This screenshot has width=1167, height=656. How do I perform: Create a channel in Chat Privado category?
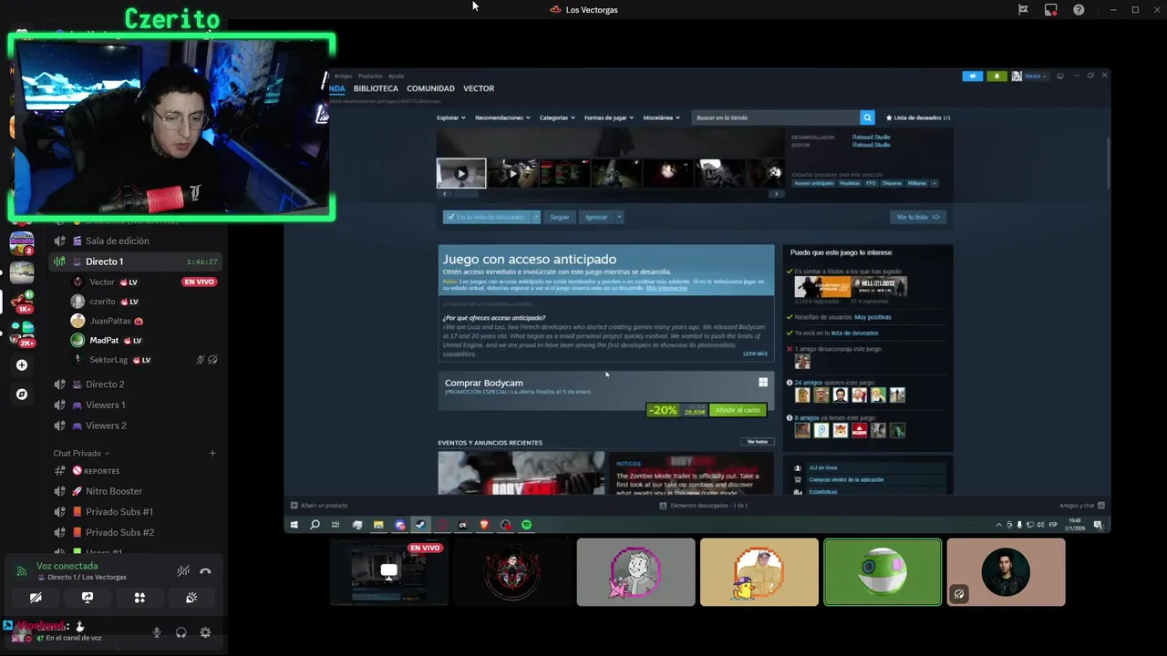[x=212, y=453]
